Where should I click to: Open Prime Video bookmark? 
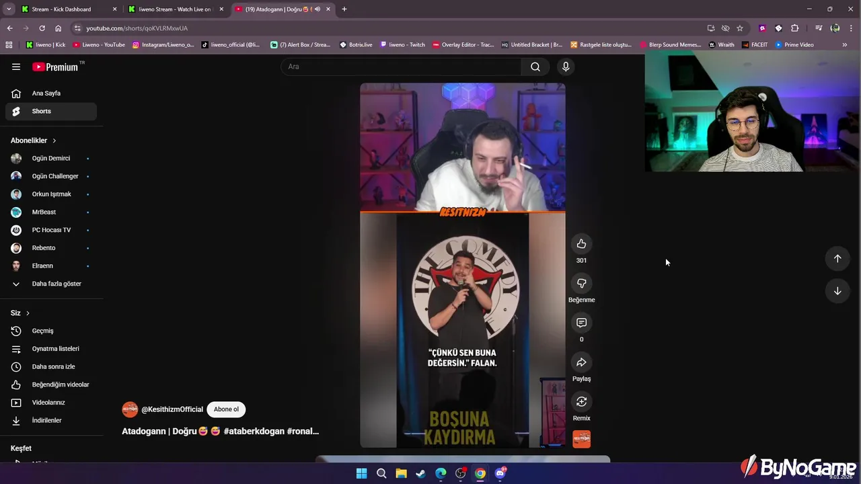tap(794, 45)
